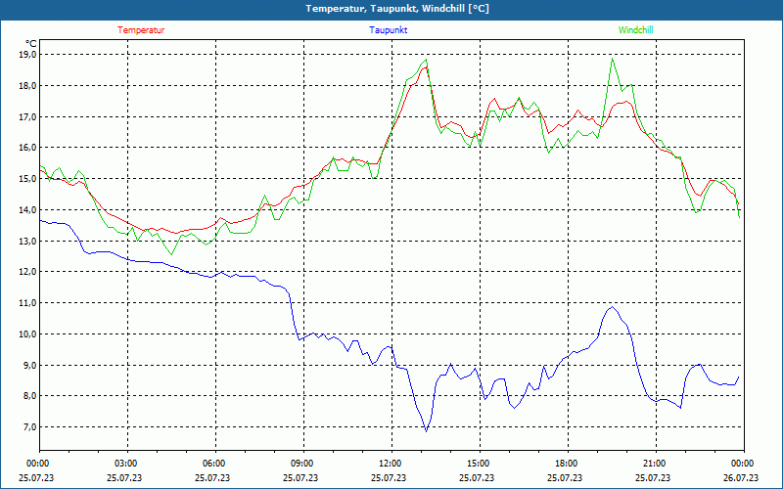
Task: Click the '18,0' y-axis value
Action: [x=27, y=85]
